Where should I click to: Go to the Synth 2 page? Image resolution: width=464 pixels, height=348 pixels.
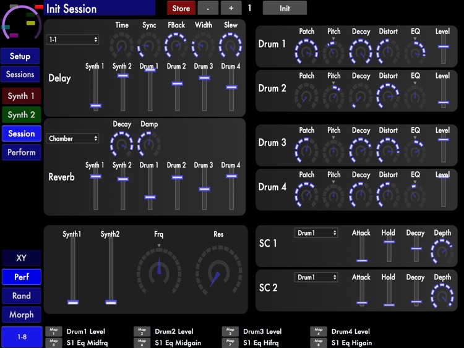(21, 115)
